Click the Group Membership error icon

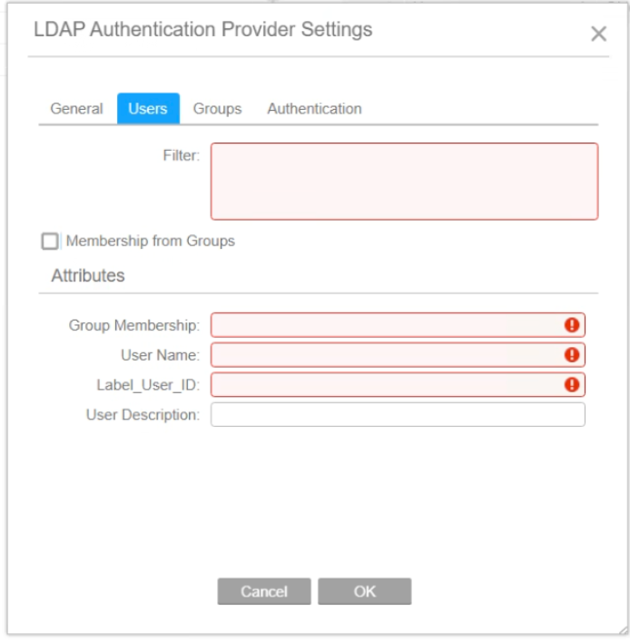coord(572,325)
